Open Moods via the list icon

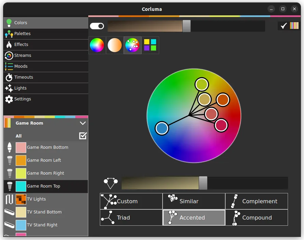coord(9,66)
